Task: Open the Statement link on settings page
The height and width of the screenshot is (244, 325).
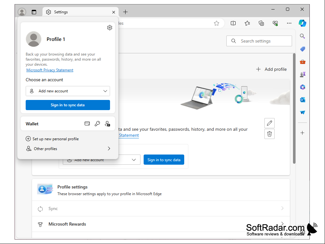Action: (129, 135)
